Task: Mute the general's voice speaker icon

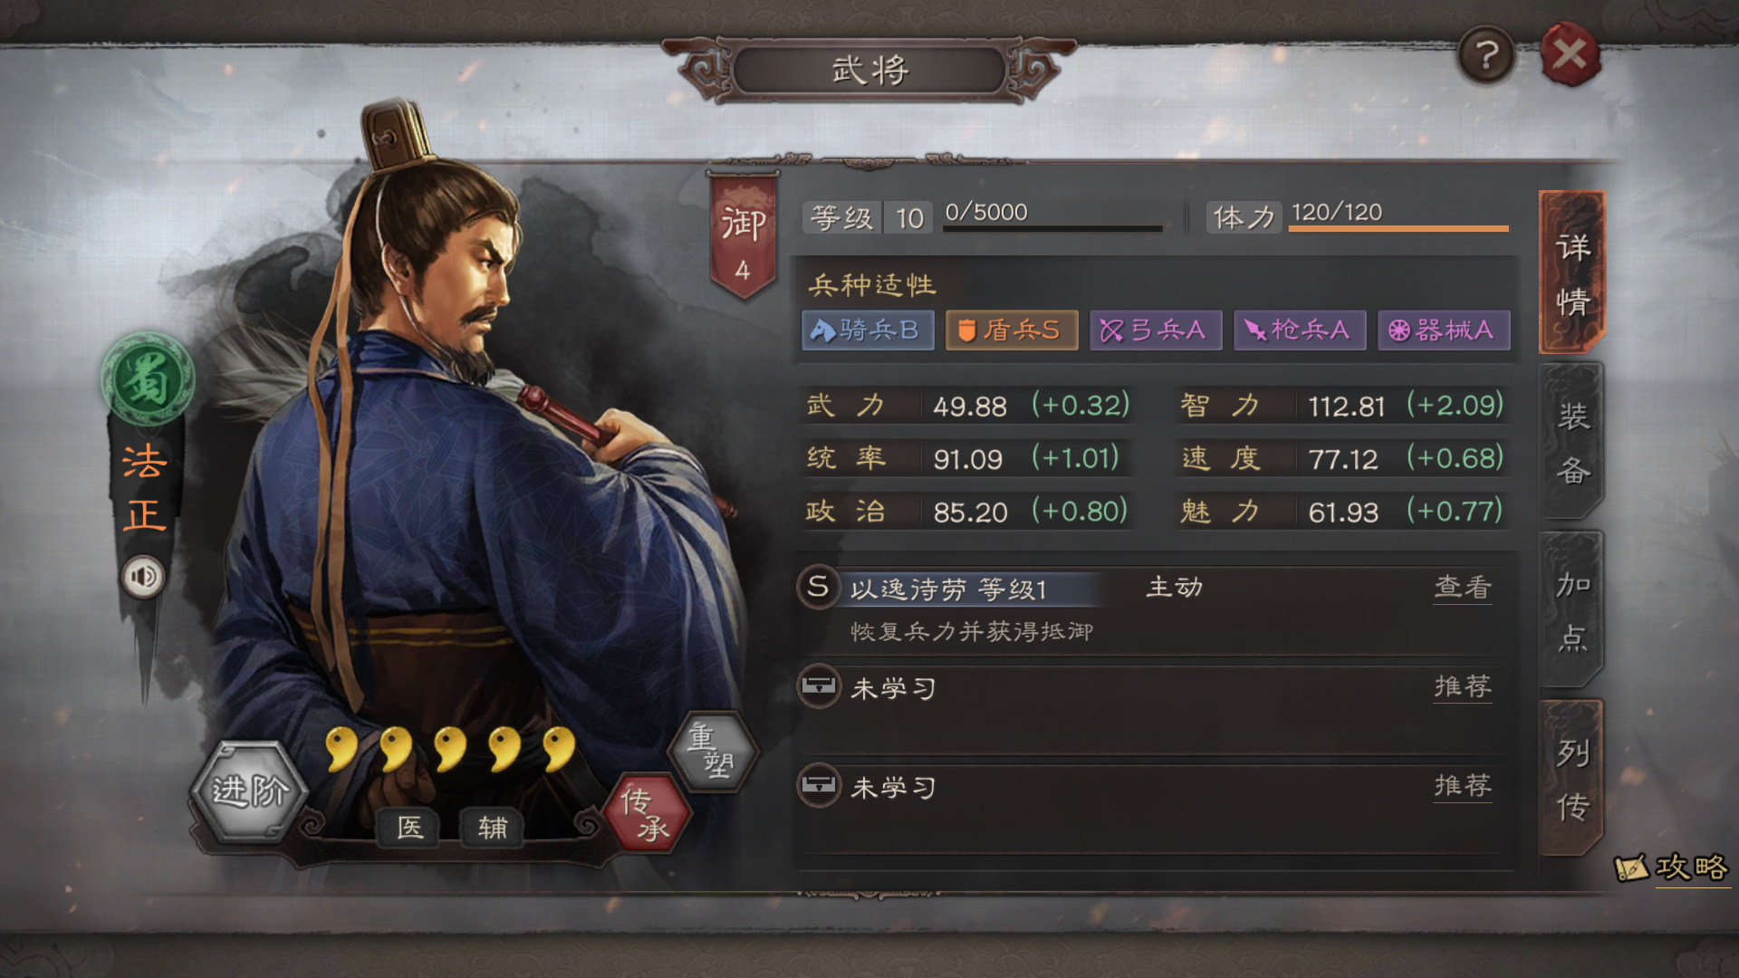Action: [x=143, y=577]
